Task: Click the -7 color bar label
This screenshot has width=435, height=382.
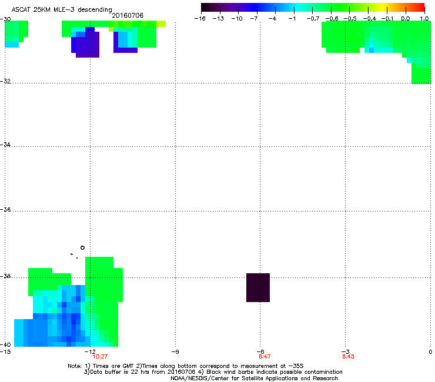Action: (253, 19)
